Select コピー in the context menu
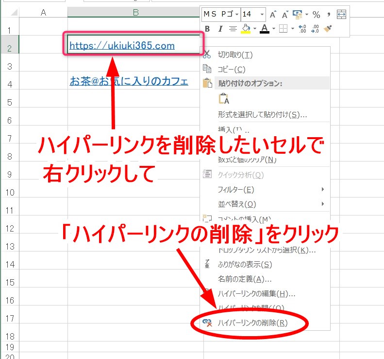 [x=232, y=70]
